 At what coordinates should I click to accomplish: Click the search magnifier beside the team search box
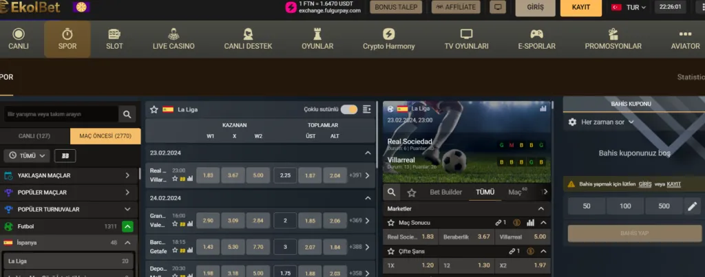click(x=127, y=114)
